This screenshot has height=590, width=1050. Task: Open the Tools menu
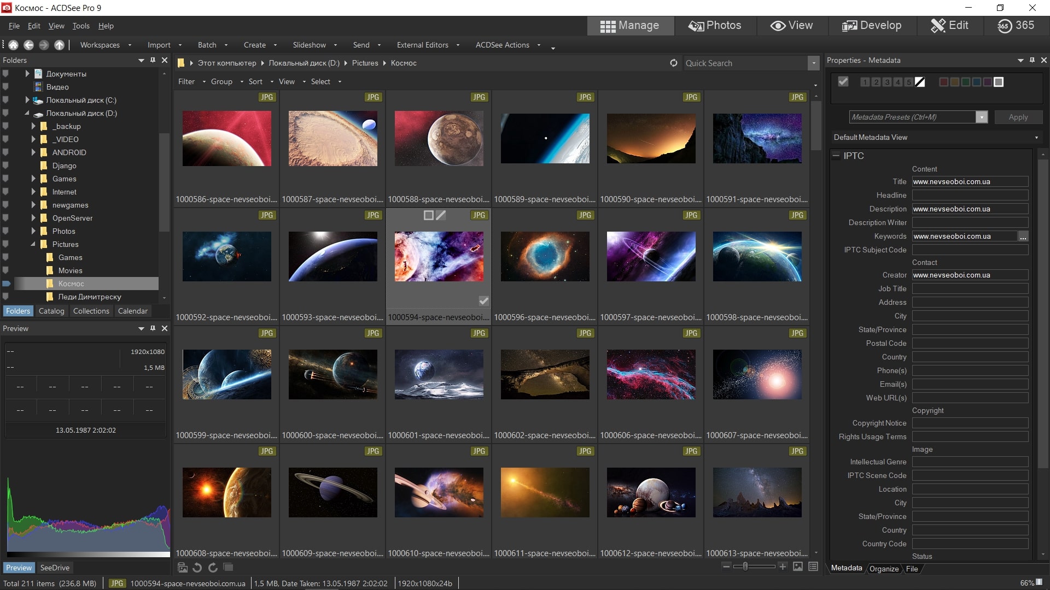[x=81, y=26]
